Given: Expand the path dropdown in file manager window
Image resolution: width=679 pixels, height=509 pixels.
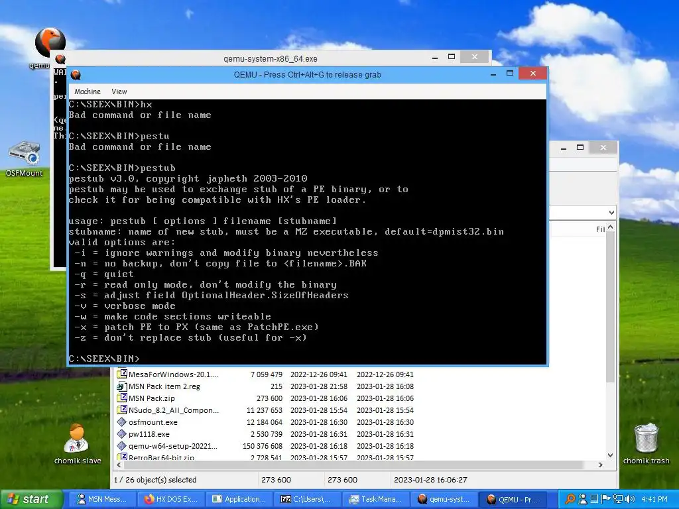Looking at the screenshot, I should click(611, 213).
